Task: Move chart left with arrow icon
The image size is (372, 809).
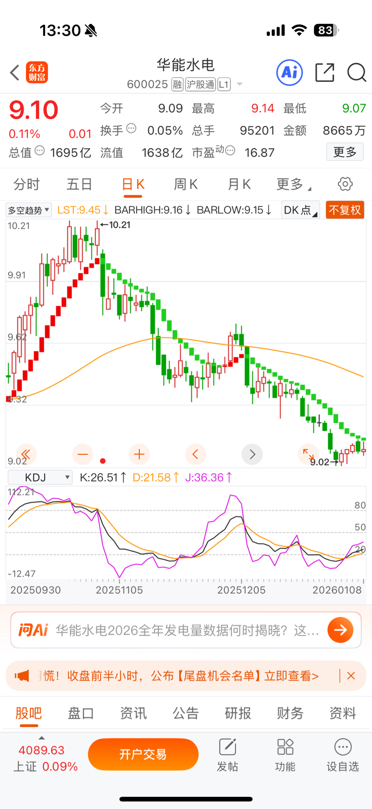Action: (196, 454)
